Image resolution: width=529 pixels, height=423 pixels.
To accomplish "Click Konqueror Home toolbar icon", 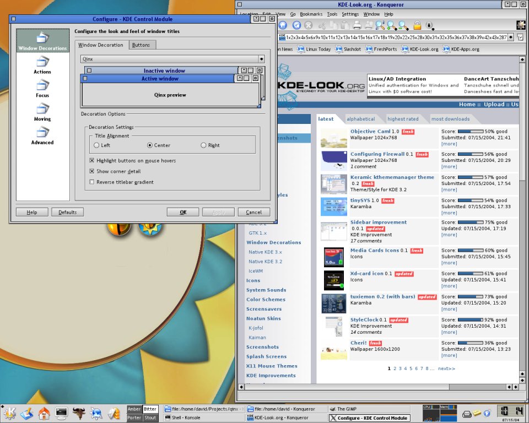I will 283,25.
